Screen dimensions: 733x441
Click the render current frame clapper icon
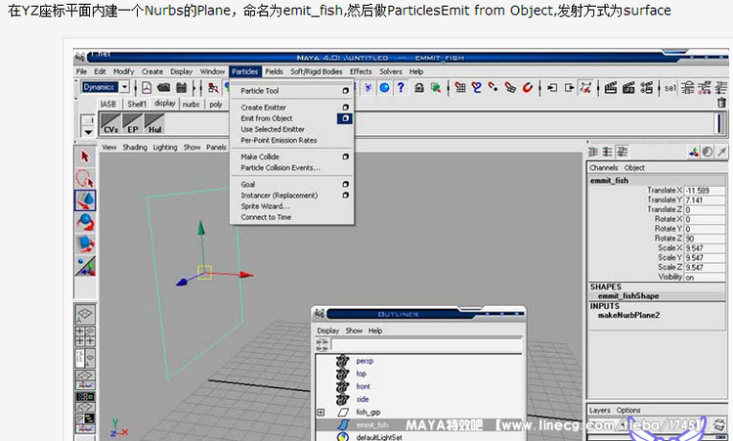point(610,87)
